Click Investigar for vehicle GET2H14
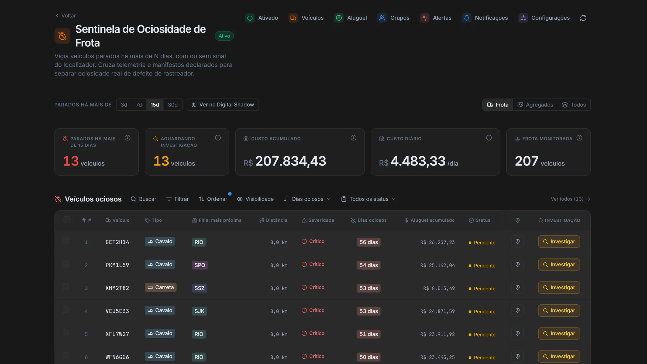This screenshot has height=364, width=647. (x=559, y=242)
